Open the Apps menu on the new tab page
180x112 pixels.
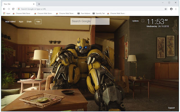click(x=21, y=22)
